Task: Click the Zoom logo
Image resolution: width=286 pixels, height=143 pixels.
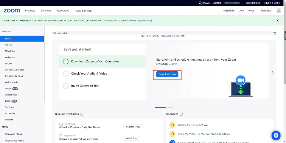Action: (x=12, y=11)
